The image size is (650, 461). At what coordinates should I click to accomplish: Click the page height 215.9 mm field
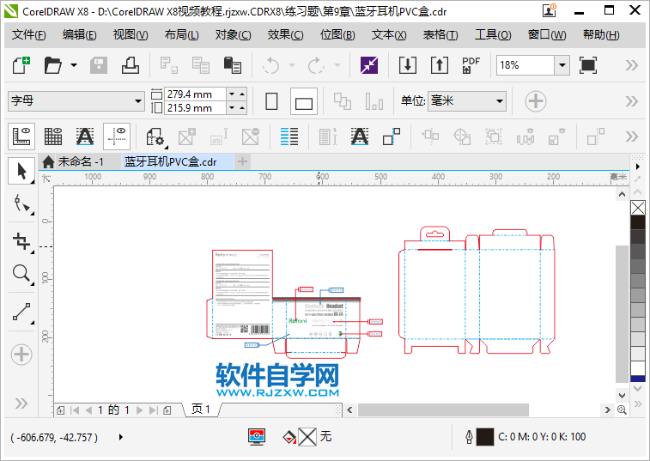(x=195, y=108)
